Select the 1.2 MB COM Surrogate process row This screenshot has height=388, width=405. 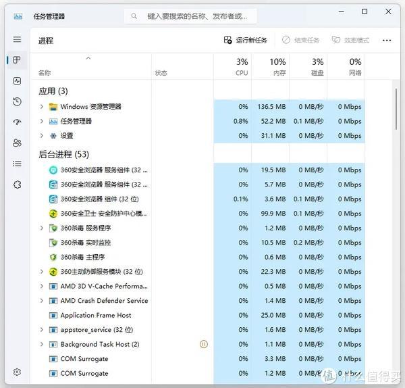198,373
